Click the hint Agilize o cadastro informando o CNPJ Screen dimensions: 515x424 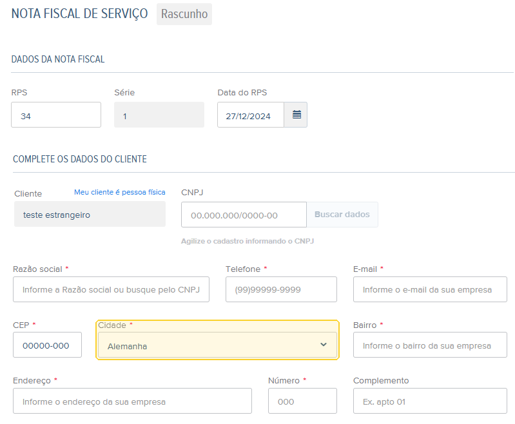pyautogui.click(x=248, y=241)
